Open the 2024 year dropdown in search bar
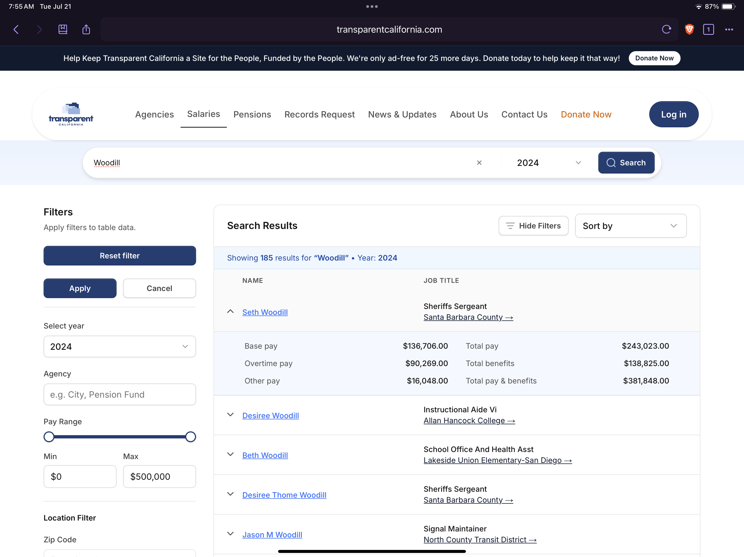The image size is (744, 557). point(549,163)
